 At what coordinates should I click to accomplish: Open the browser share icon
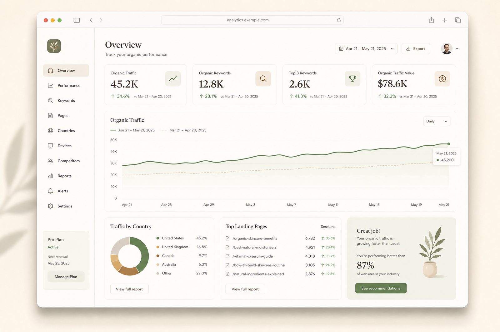[x=431, y=20]
